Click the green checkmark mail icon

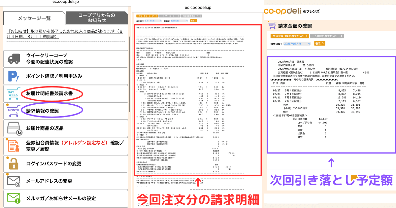[14, 198]
